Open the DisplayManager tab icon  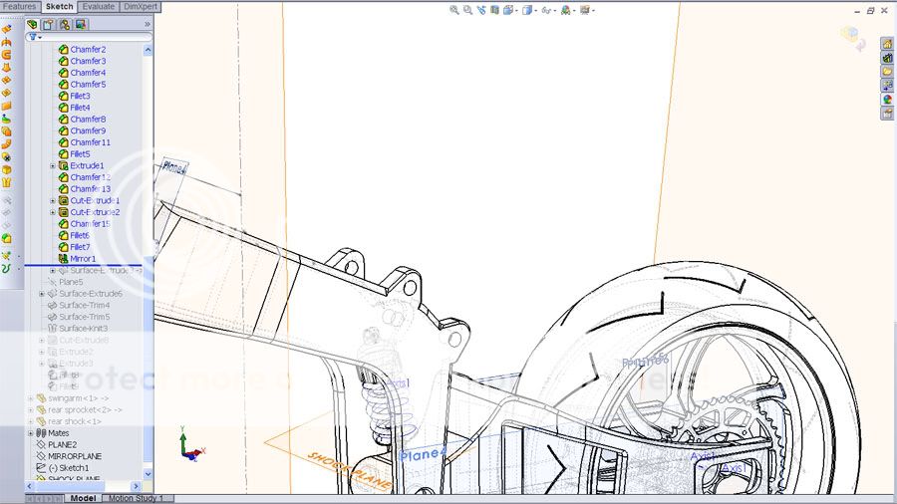coord(81,25)
